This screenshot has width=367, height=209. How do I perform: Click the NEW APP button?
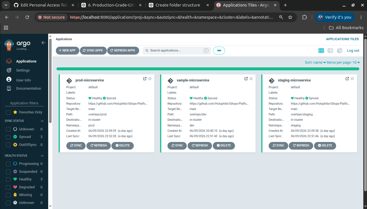[67, 51]
